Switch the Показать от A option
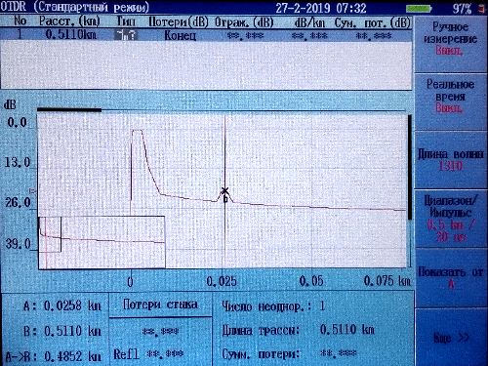 (x=450, y=277)
